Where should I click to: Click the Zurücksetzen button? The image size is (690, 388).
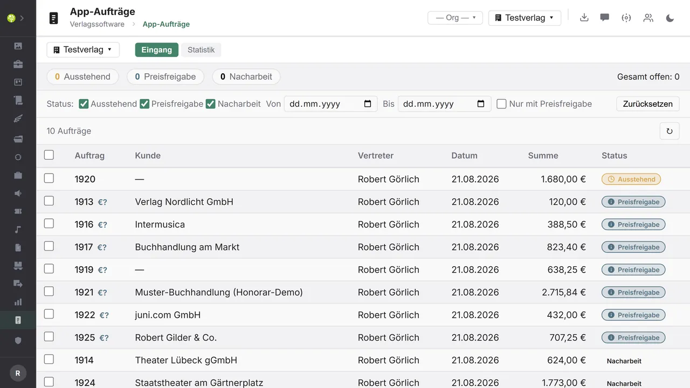pos(648,104)
